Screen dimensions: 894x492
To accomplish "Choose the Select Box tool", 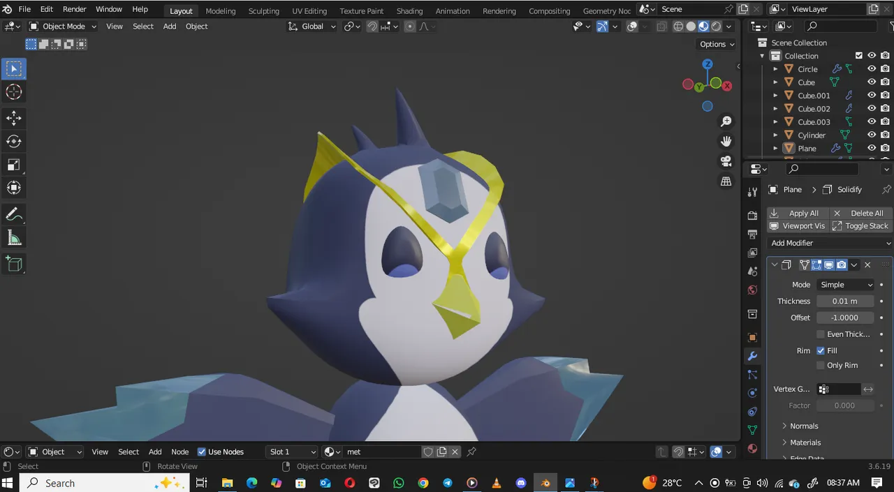I will [14, 68].
